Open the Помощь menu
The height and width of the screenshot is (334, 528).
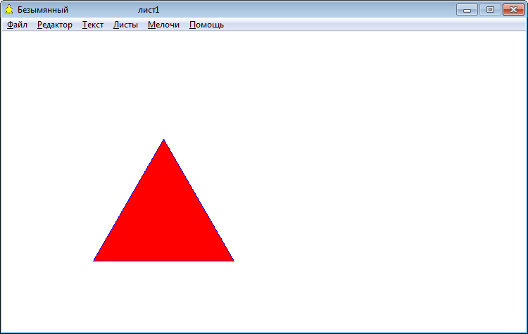pyautogui.click(x=206, y=25)
